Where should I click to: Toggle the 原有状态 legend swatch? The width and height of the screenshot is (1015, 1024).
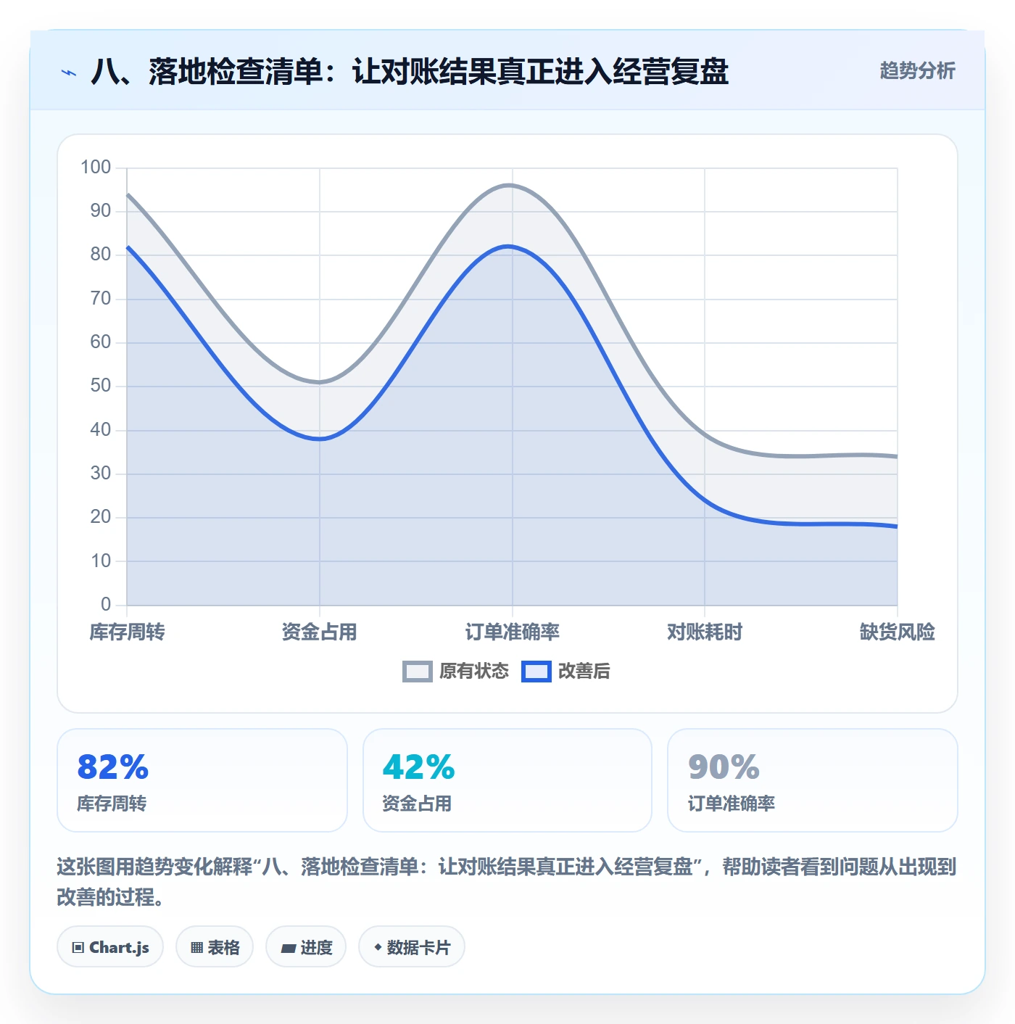point(418,672)
